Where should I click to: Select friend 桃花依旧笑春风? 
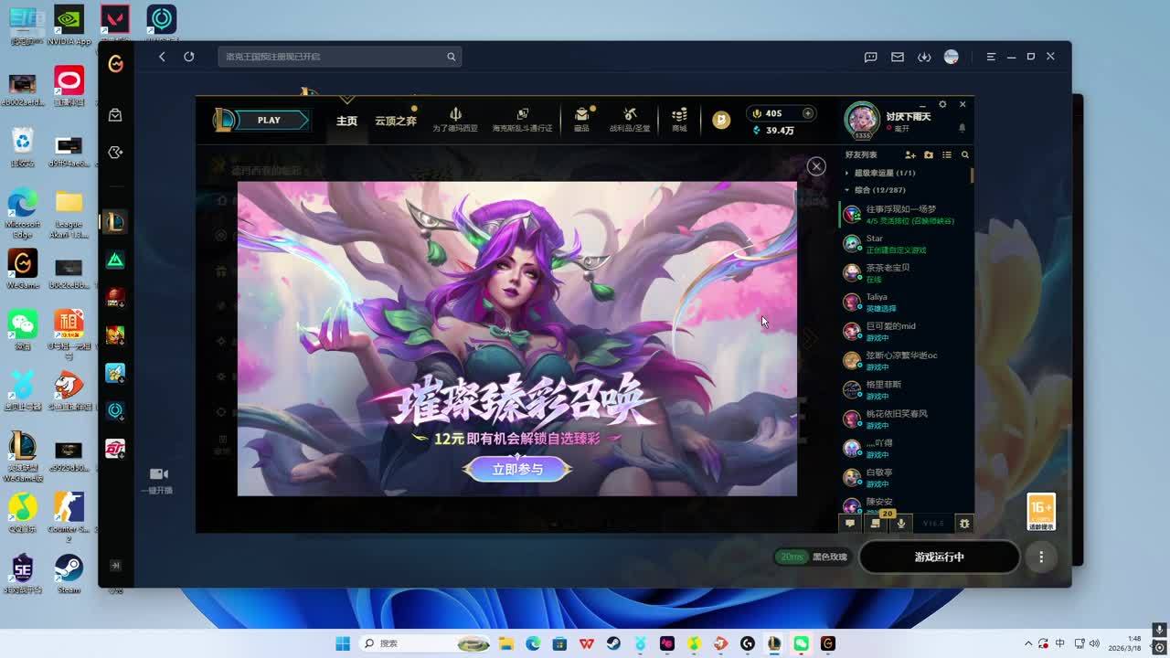pos(905,419)
